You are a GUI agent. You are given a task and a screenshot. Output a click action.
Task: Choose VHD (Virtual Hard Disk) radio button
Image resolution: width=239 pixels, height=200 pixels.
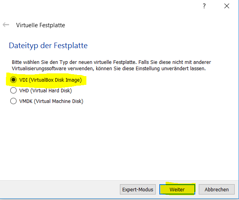(x=41, y=90)
